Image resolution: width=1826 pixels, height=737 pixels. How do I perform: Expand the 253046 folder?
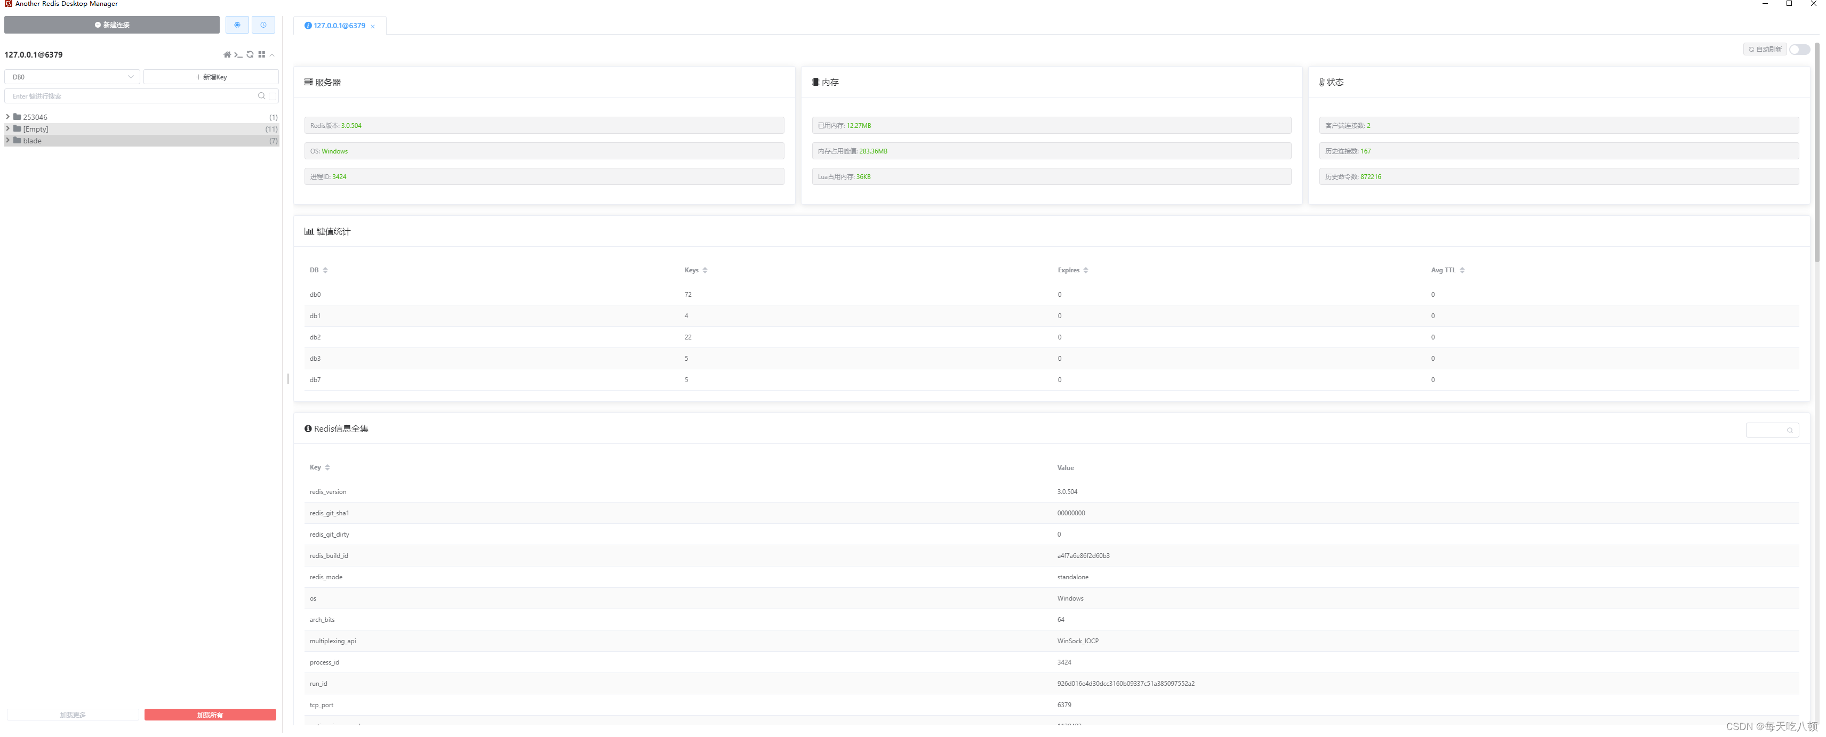coord(8,117)
